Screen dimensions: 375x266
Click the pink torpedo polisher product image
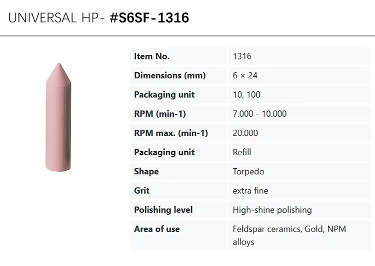[58, 117]
